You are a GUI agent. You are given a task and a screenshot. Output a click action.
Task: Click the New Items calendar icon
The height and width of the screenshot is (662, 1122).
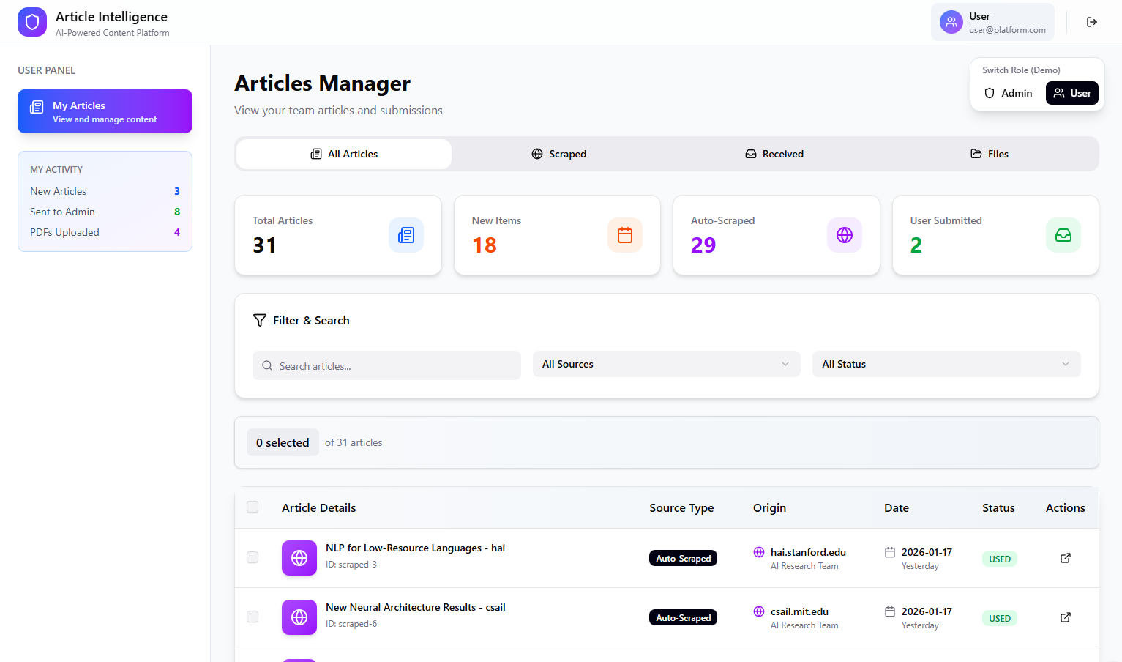click(x=625, y=235)
